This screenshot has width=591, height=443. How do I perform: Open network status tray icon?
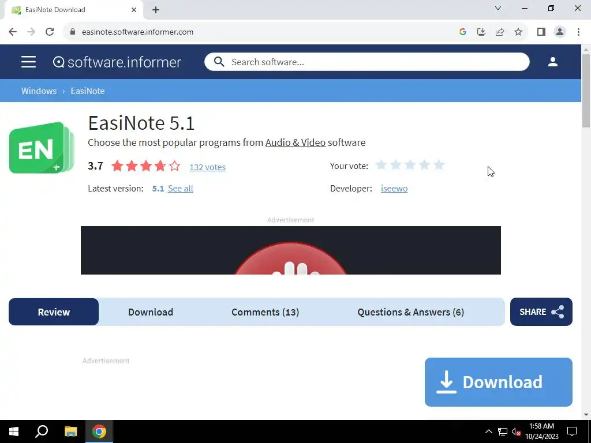coord(503,431)
